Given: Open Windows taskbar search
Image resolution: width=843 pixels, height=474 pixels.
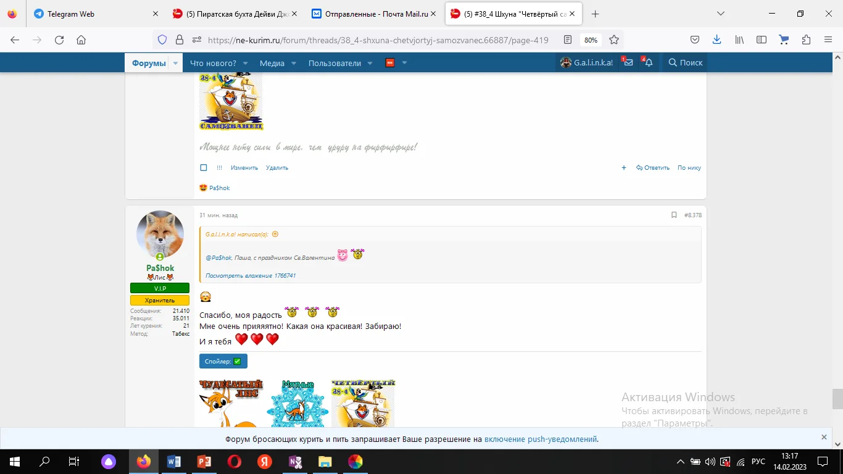Looking at the screenshot, I should [x=44, y=462].
